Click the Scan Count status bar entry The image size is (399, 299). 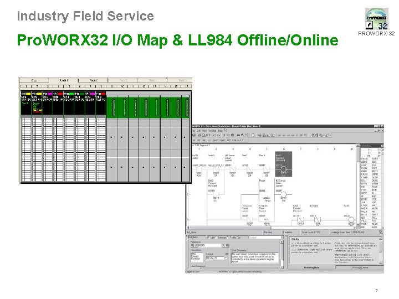[311, 232]
